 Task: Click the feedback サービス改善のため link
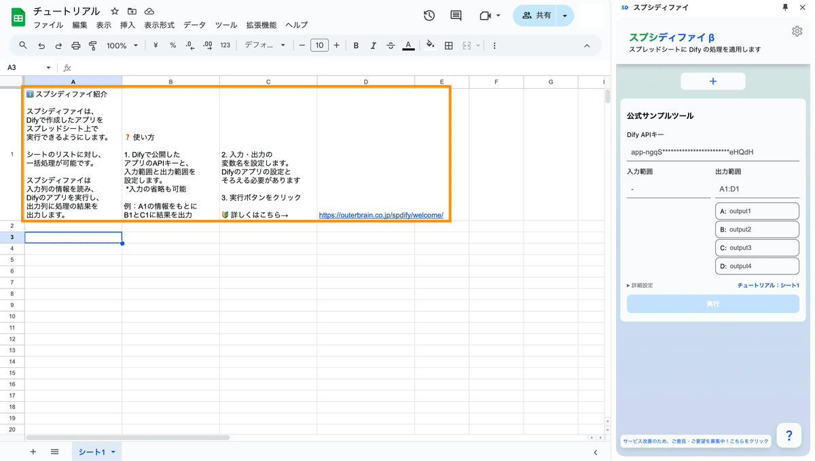[695, 441]
